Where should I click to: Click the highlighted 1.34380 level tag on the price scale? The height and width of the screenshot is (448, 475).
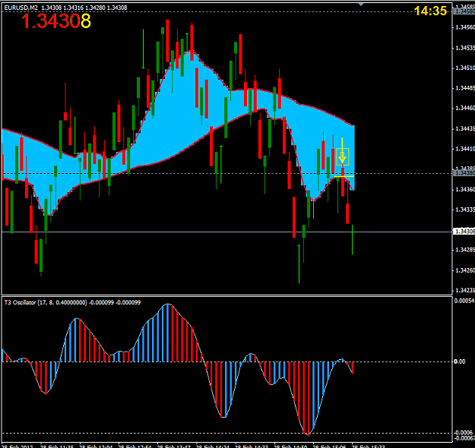click(x=464, y=173)
